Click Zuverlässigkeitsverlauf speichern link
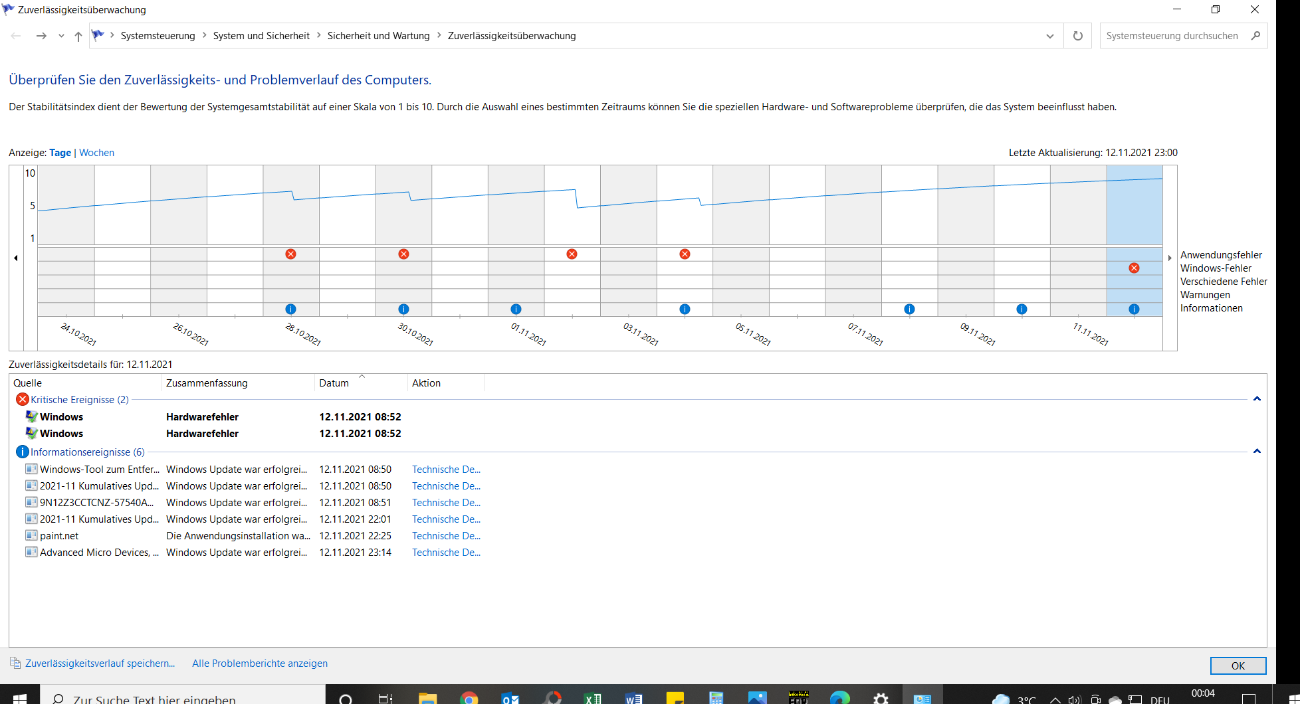Screen dimensions: 1300x704 tap(100, 663)
